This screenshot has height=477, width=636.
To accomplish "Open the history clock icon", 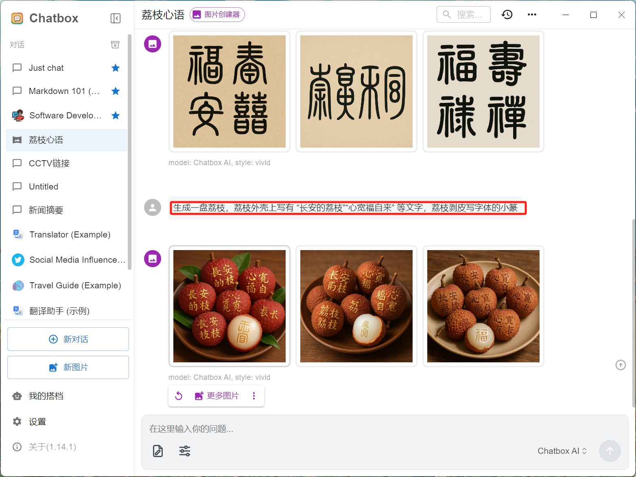I will pos(507,15).
